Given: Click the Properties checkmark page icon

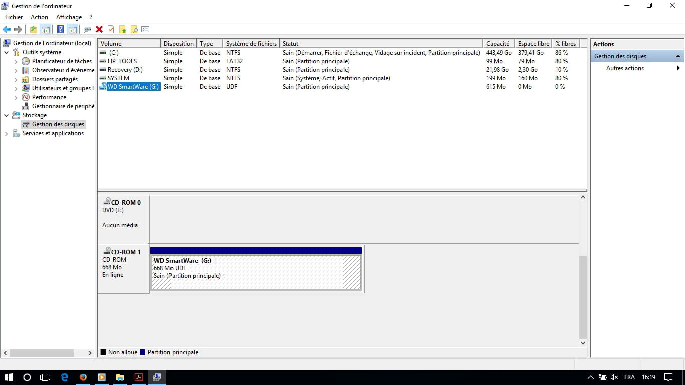Looking at the screenshot, I should click(x=111, y=29).
